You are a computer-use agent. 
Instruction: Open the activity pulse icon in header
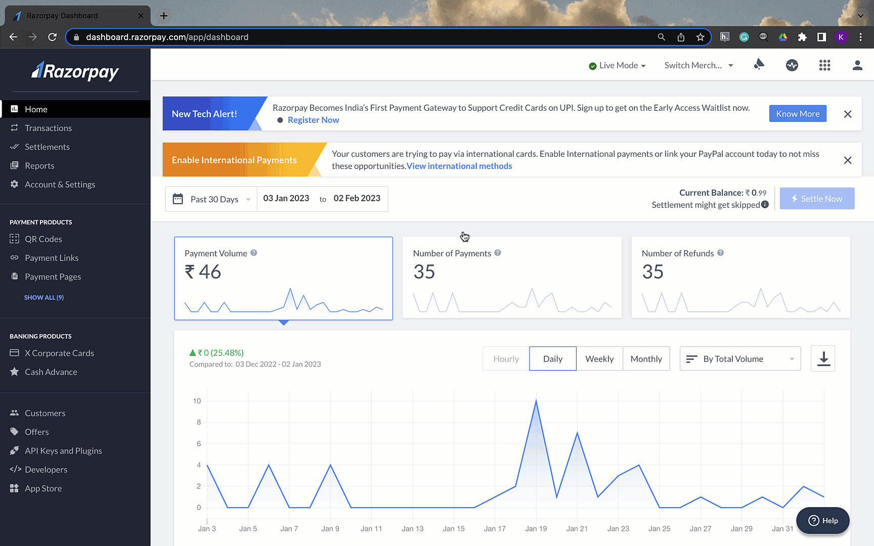[792, 65]
